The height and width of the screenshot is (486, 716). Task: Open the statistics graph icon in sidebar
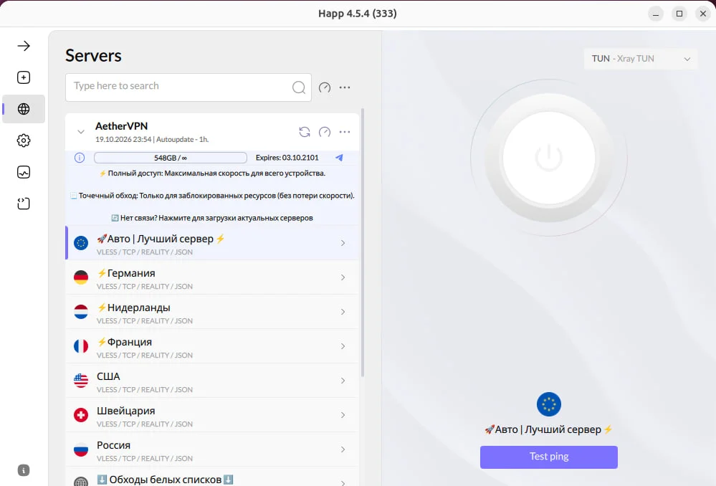(24, 172)
